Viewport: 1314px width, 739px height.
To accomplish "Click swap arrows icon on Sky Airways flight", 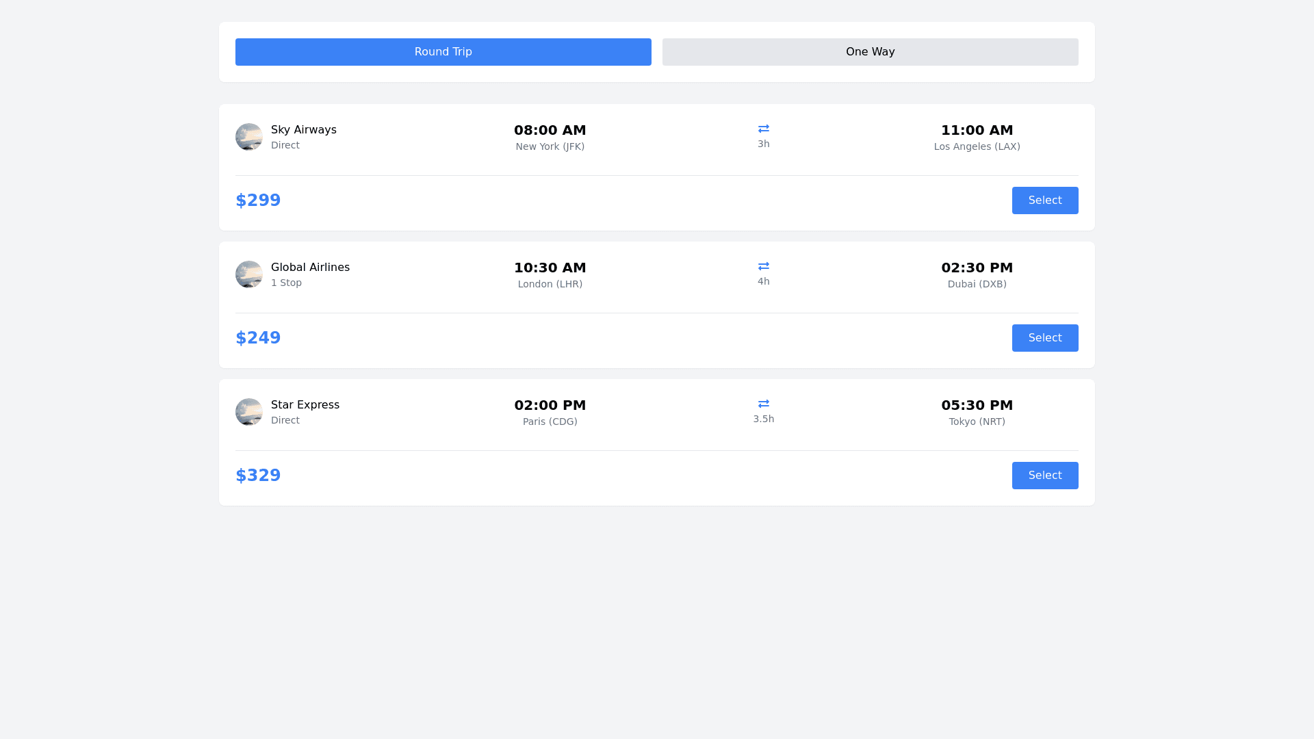I will [764, 129].
